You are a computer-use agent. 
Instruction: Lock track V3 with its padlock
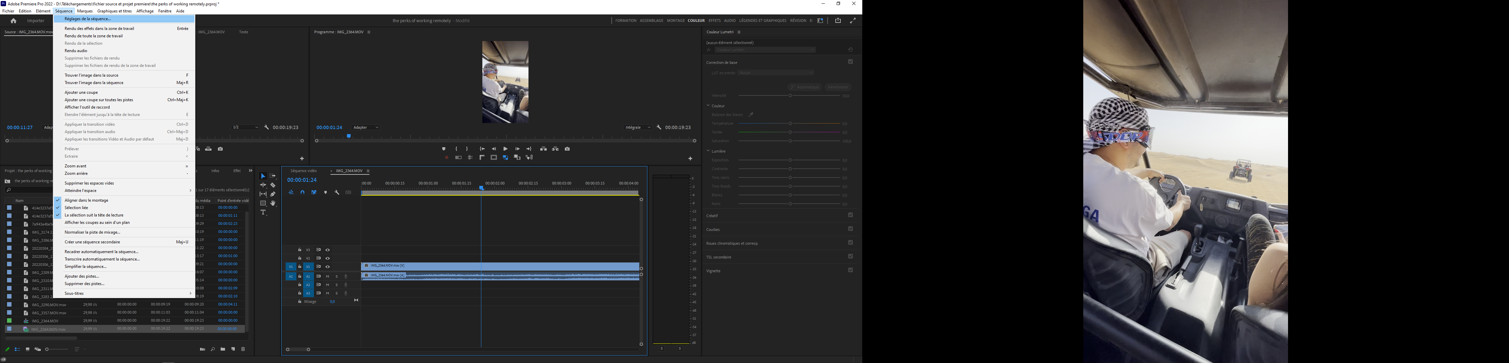(299, 250)
